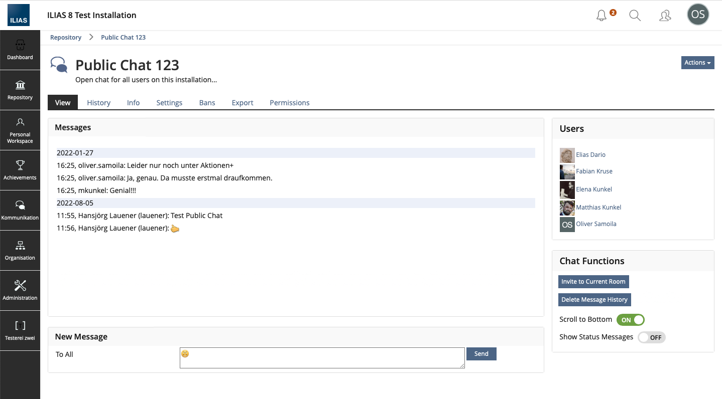Switch to the History tab
The height and width of the screenshot is (399, 722).
(x=98, y=103)
